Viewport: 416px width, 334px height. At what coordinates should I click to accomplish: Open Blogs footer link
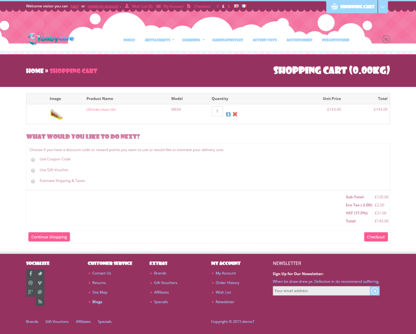click(97, 302)
